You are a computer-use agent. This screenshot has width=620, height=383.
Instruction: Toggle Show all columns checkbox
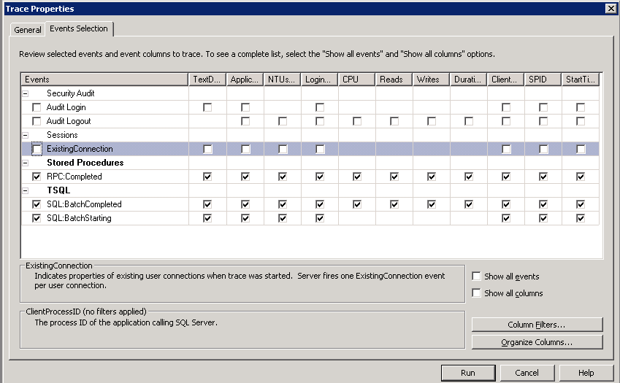coord(476,293)
